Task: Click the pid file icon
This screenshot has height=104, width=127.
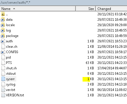Action: (x=3, y=57)
